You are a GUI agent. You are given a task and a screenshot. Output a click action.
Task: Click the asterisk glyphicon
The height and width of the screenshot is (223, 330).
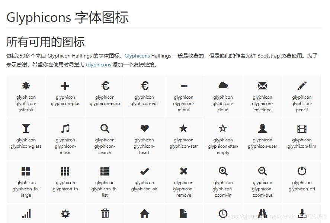pos(26,86)
